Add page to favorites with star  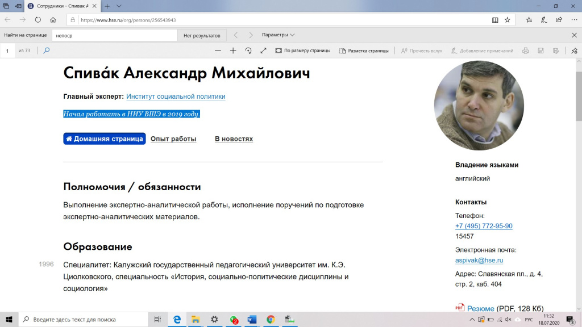click(508, 20)
